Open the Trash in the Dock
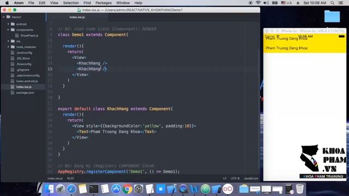Image resolution: width=349 pixels, height=196 pixels. pyautogui.click(x=299, y=189)
